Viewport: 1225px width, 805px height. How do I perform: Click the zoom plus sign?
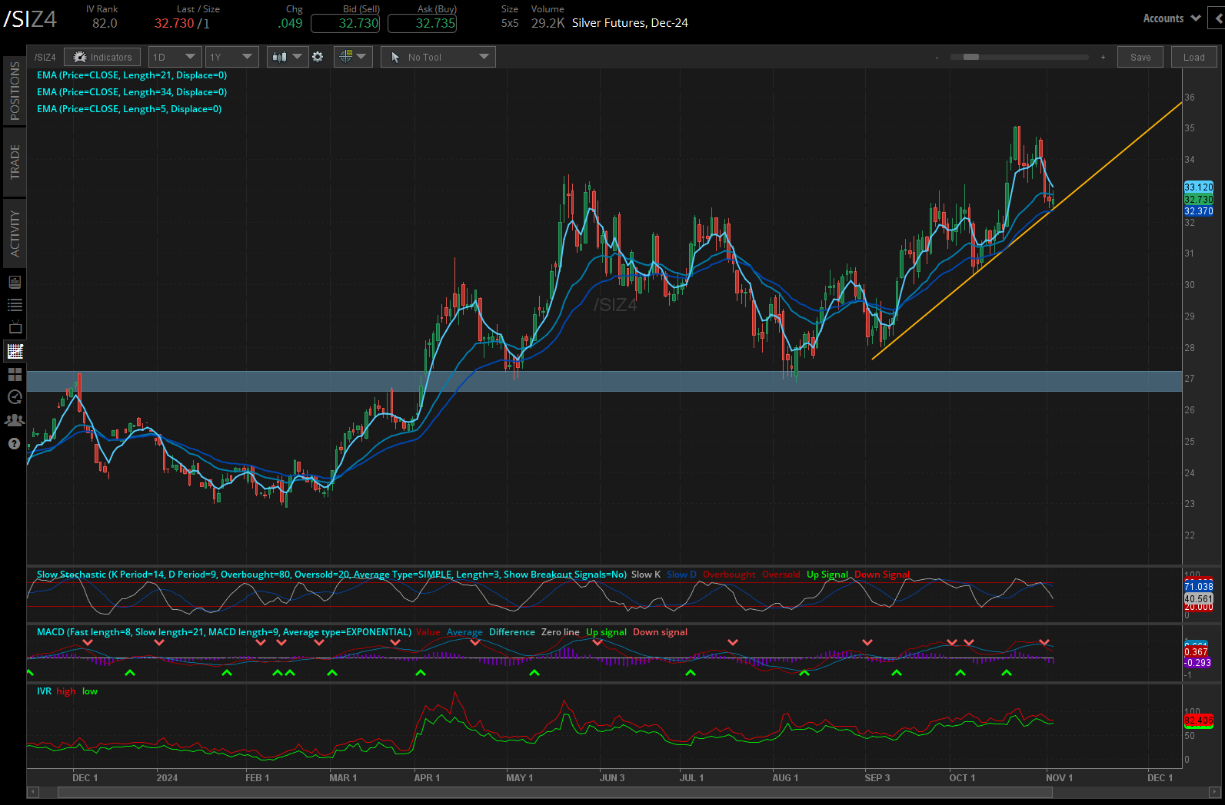pos(1103,58)
